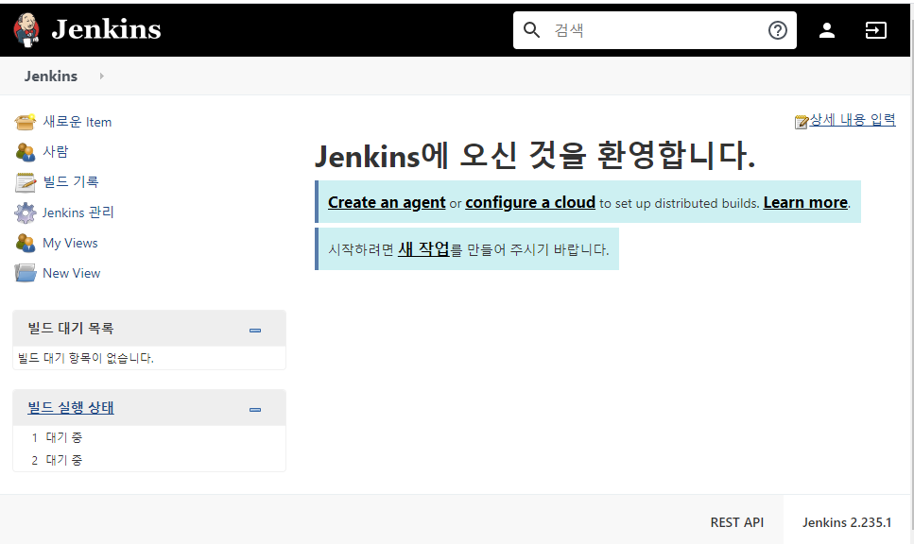Image resolution: width=914 pixels, height=544 pixels.
Task: Open the user account person icon
Action: [x=826, y=29]
